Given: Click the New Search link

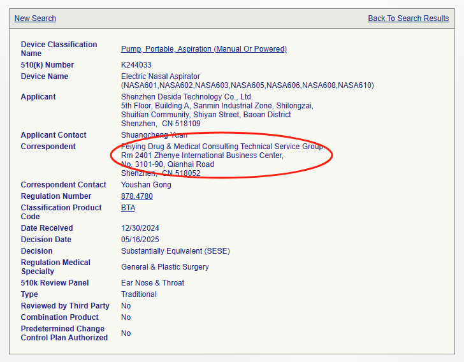Looking at the screenshot, I should click(x=35, y=18).
